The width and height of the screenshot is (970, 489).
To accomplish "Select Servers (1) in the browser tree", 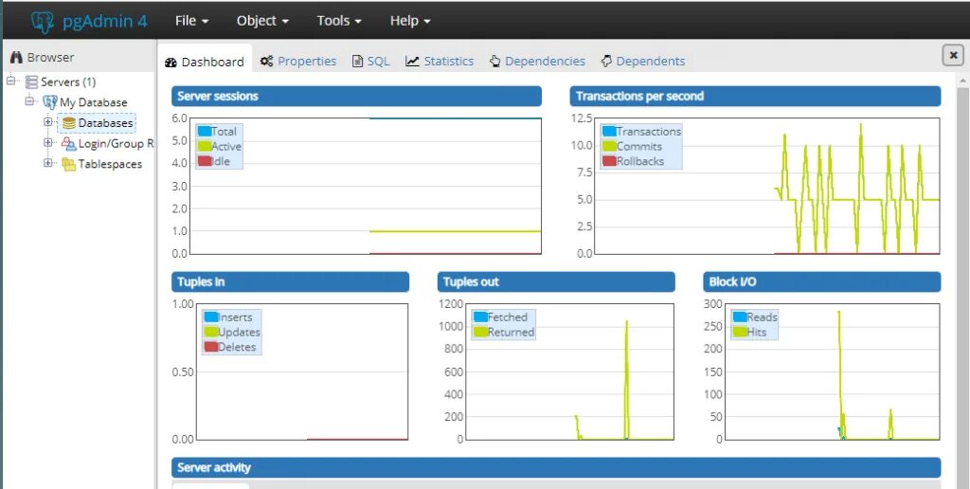I will click(68, 81).
